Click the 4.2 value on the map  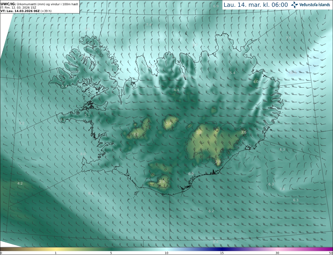click(x=20, y=184)
